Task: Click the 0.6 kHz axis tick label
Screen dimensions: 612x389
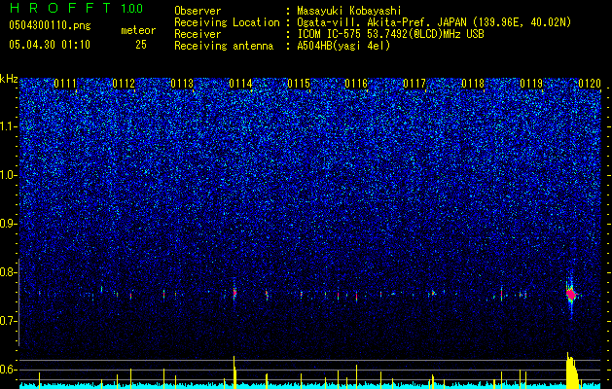Action: 8,370
